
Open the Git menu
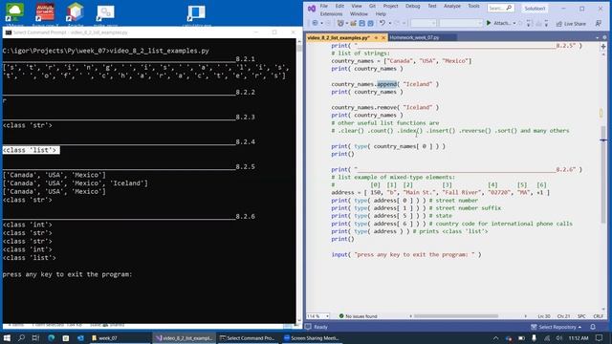372,6
